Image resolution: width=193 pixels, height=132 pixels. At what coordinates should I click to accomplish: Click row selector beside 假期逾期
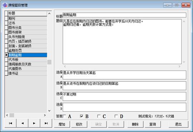6,55
